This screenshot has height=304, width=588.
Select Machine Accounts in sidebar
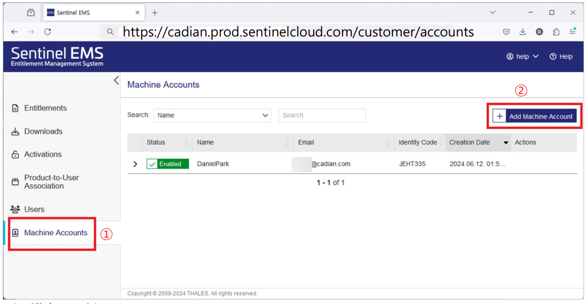point(55,233)
